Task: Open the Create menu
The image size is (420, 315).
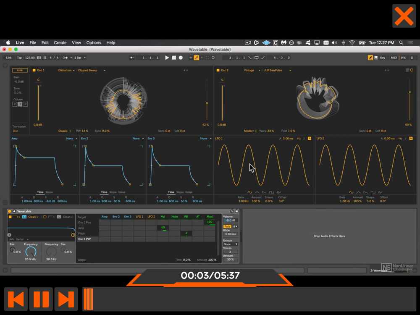Action: coord(60,42)
